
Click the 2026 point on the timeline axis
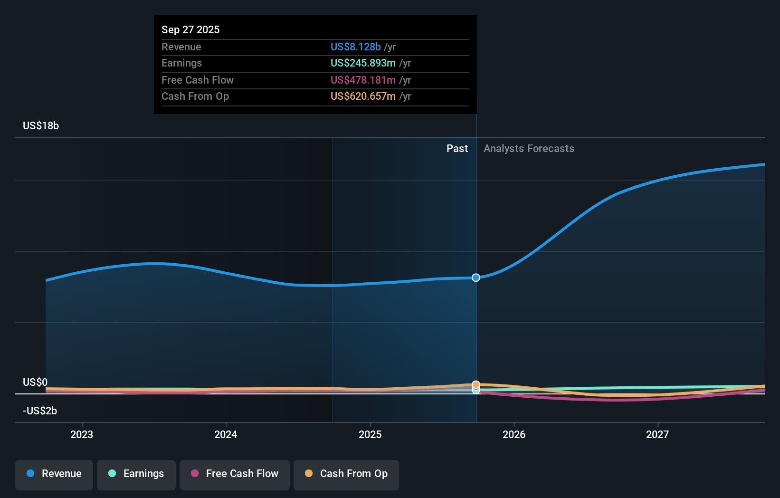[x=514, y=434]
